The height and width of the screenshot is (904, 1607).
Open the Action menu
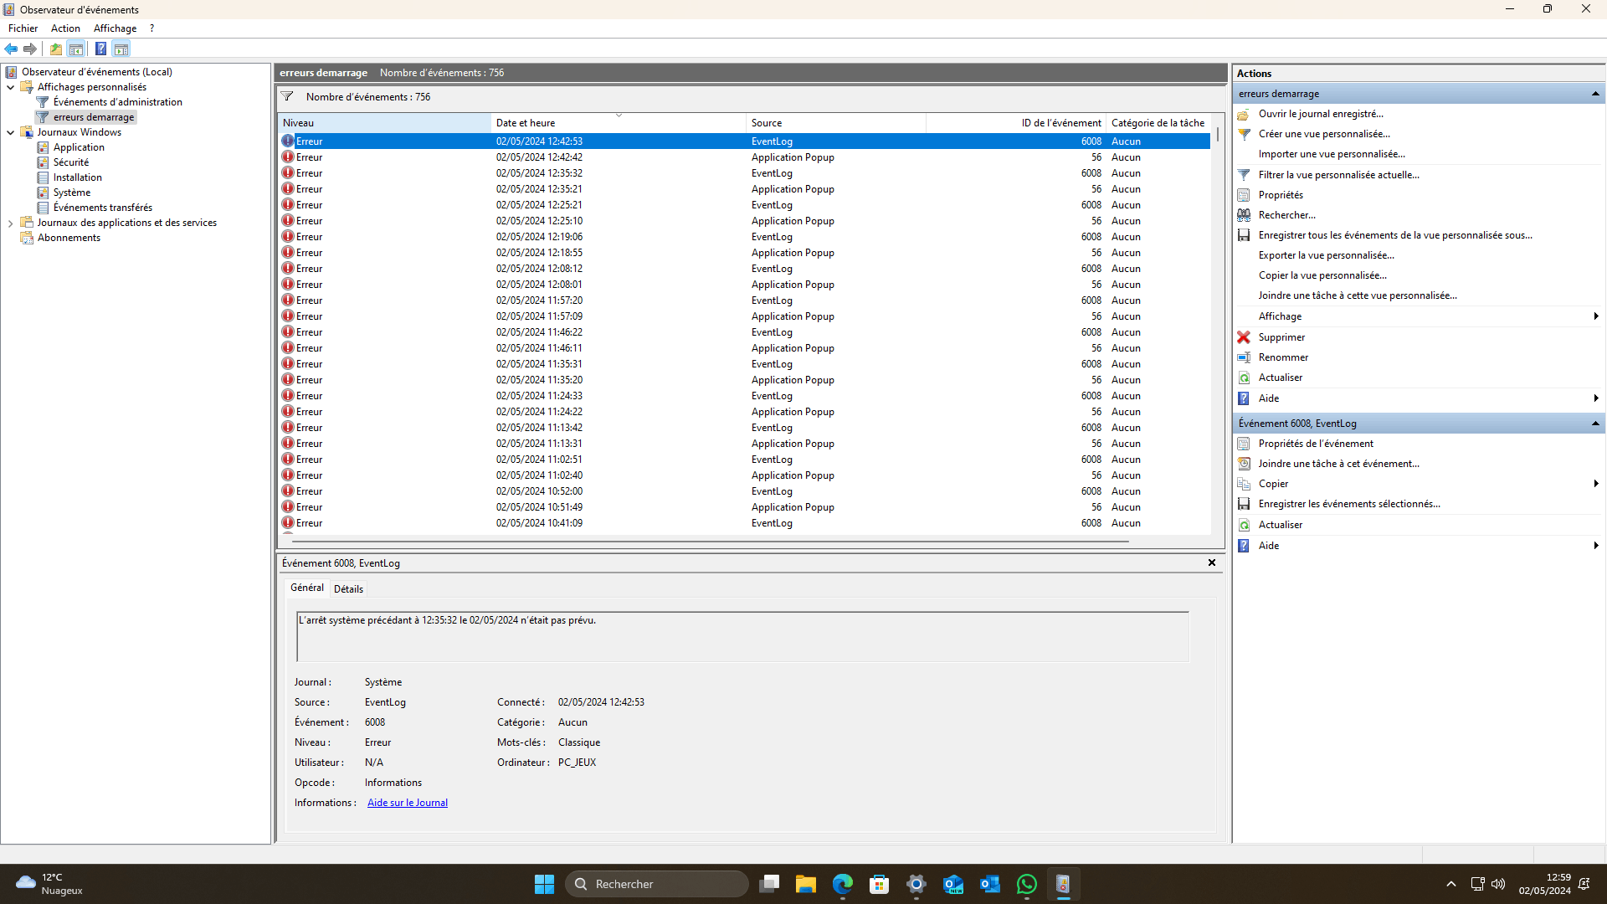65,28
